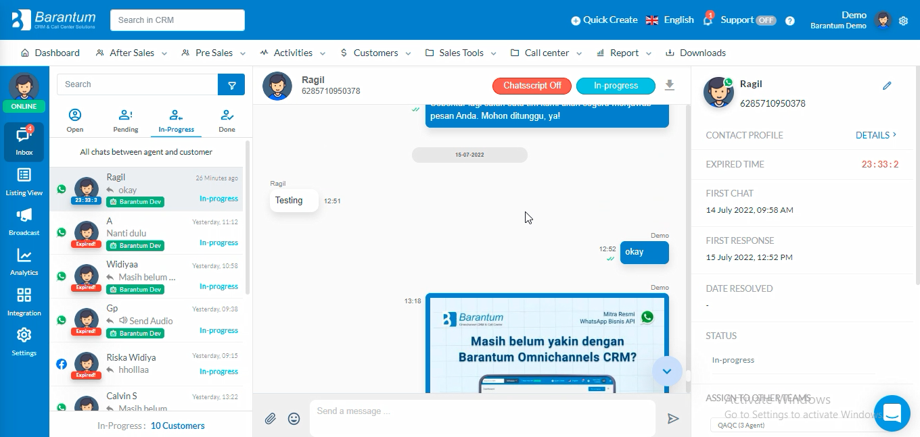This screenshot has height=437, width=920.
Task: Open the emoji picker icon
Action: point(294,419)
